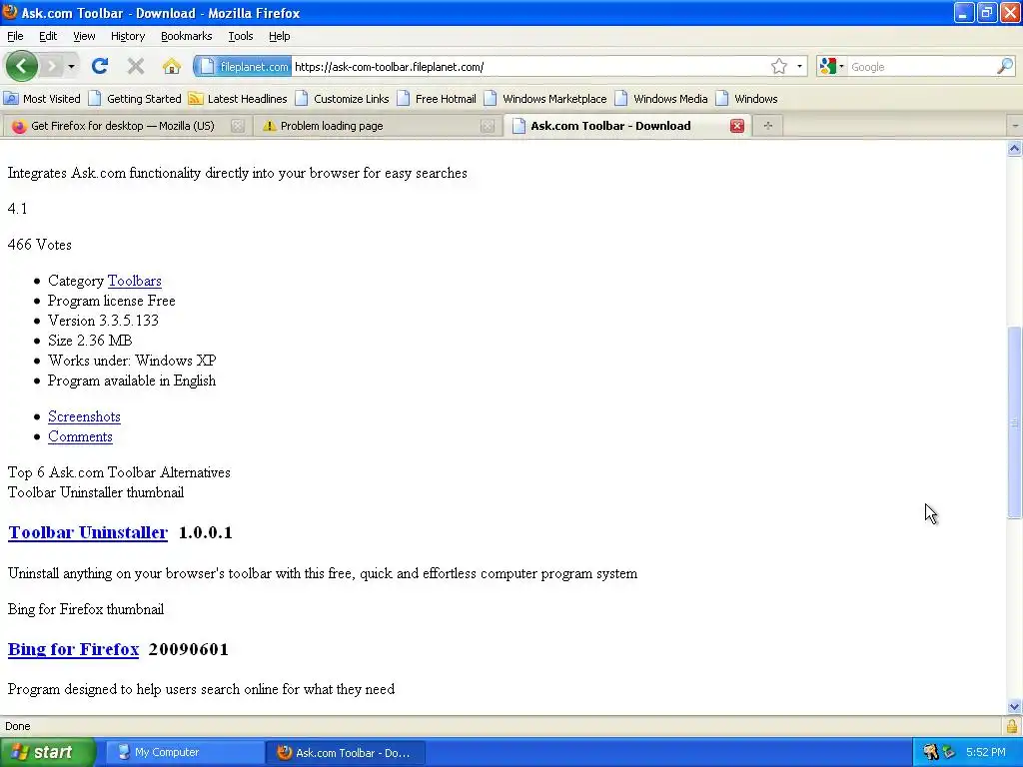The height and width of the screenshot is (767, 1023).
Task: Click the Firefox icon in title bar
Action: (x=10, y=12)
